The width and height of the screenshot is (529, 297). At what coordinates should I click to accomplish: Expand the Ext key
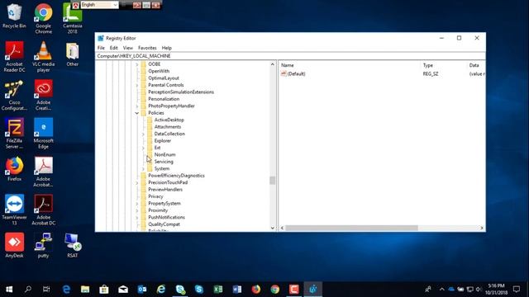coord(143,148)
